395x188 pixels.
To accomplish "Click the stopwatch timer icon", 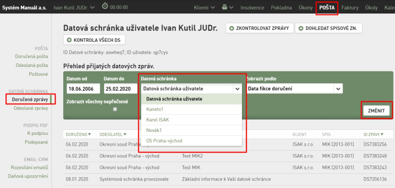I will tap(105, 5).
